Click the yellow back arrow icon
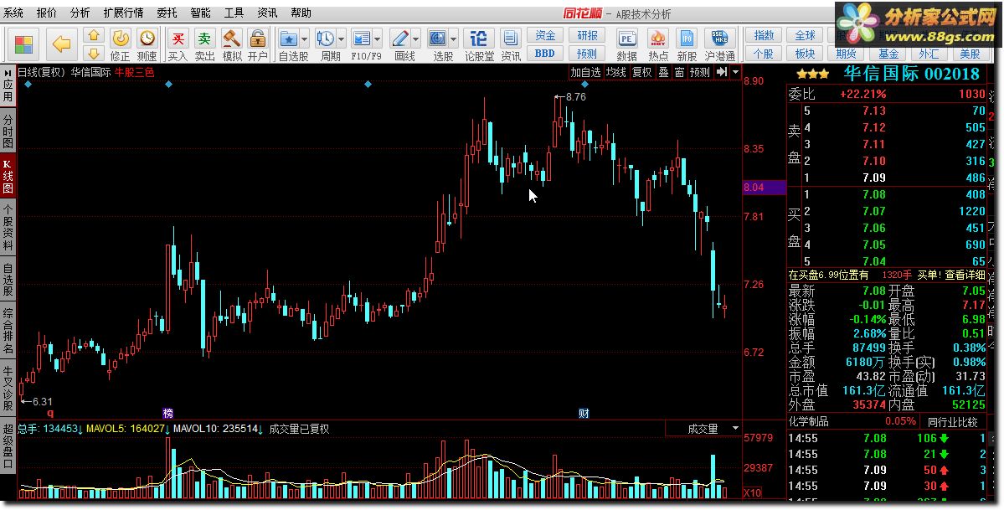 pos(61,44)
